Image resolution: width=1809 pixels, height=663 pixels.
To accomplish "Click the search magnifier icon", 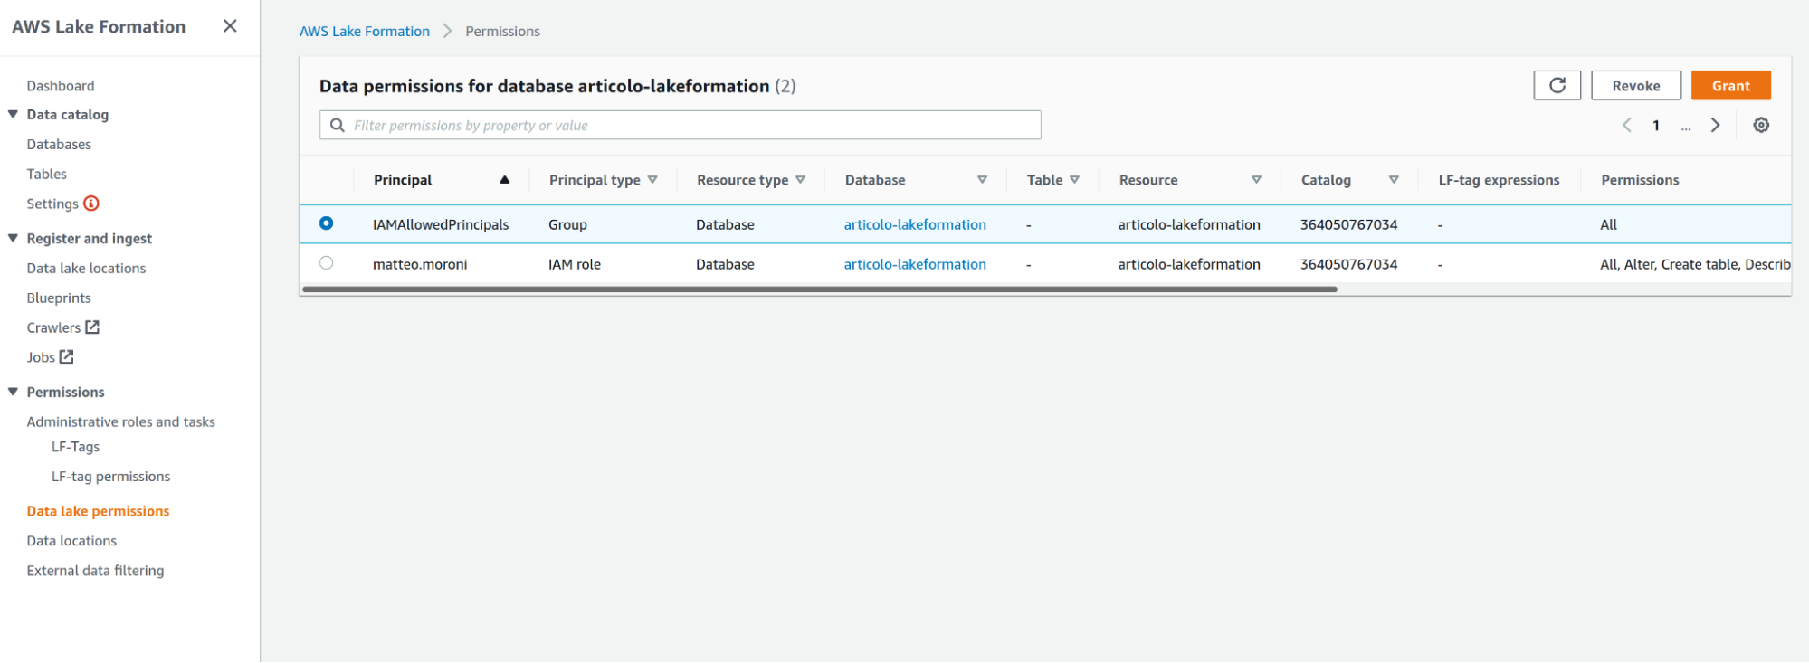I will click(x=338, y=125).
